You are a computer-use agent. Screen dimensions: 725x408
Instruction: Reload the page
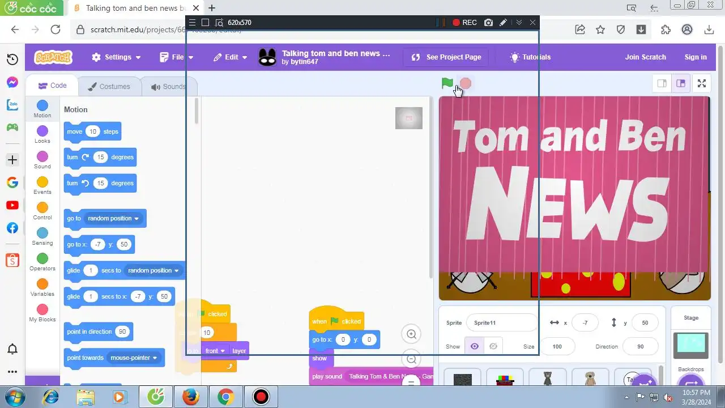(55, 29)
